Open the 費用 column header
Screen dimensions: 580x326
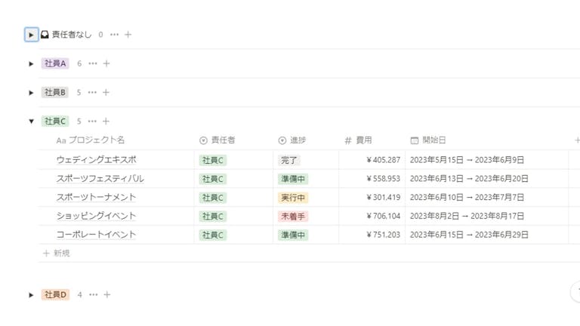358,140
